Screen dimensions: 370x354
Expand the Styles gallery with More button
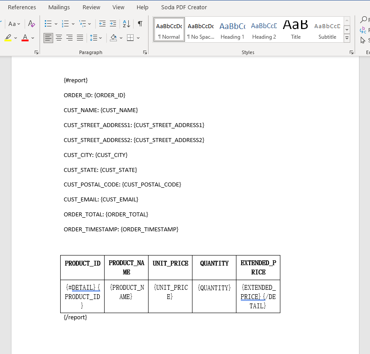pos(347,38)
